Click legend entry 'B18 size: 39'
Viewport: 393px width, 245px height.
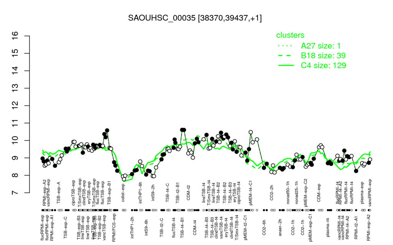point(323,56)
